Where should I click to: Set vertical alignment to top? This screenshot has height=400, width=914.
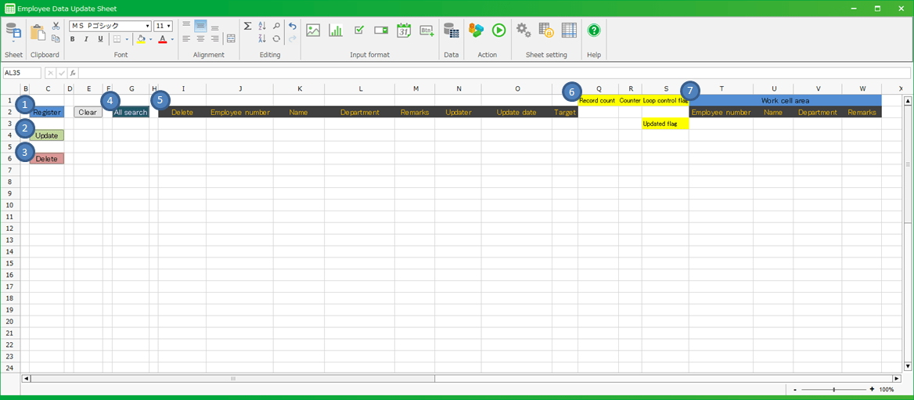pos(186,26)
